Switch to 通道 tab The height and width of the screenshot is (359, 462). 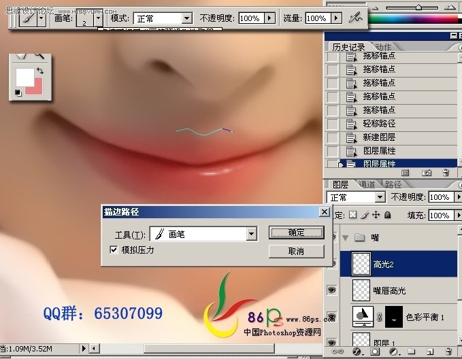click(367, 184)
